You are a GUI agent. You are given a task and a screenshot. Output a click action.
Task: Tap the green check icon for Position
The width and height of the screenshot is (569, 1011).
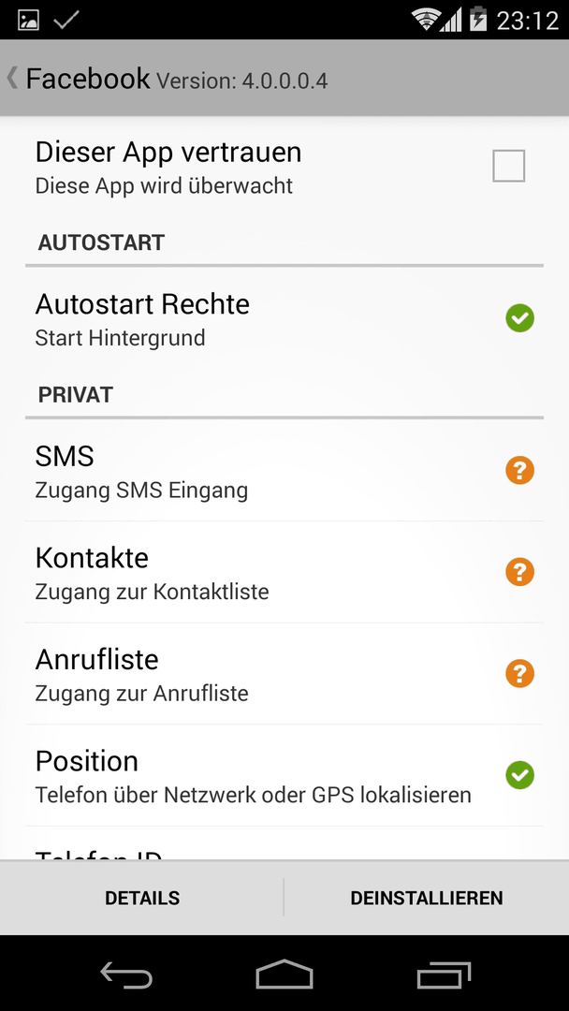(519, 775)
